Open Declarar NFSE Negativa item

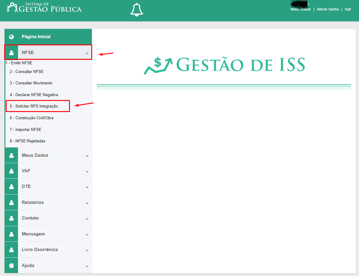pos(34,95)
